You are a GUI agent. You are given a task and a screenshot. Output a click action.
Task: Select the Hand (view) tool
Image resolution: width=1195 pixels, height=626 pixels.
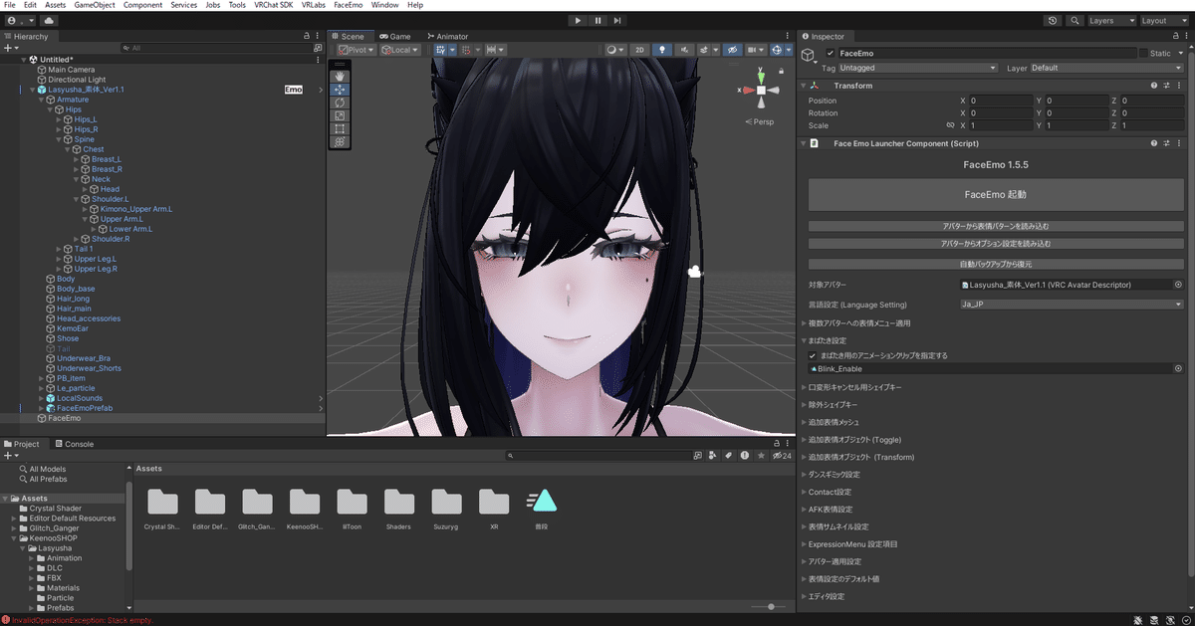pos(340,75)
